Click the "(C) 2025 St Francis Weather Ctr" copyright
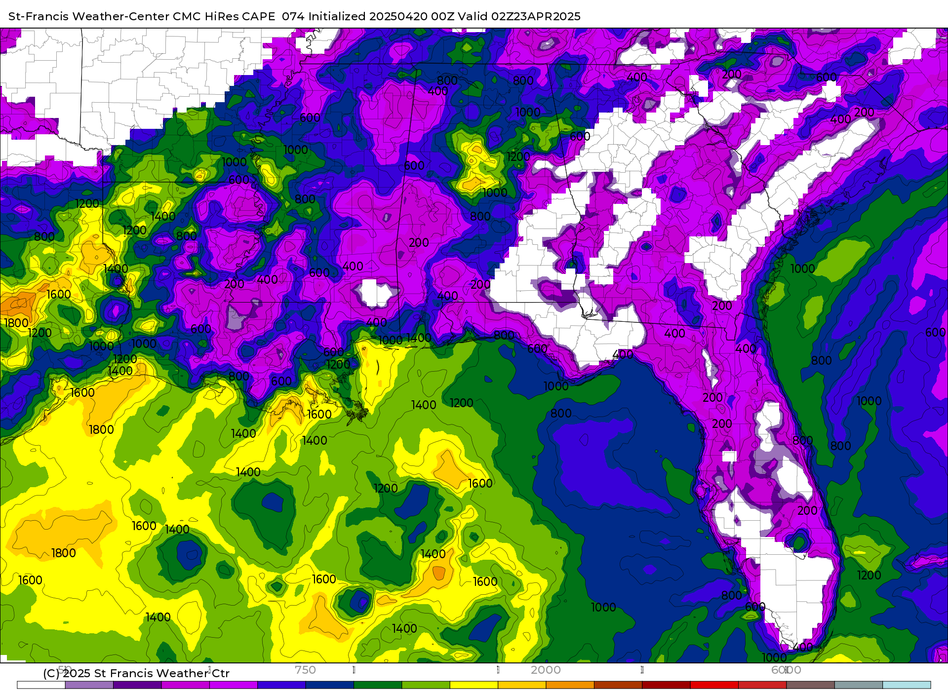Viewport: 948px width, 691px height. click(x=136, y=673)
